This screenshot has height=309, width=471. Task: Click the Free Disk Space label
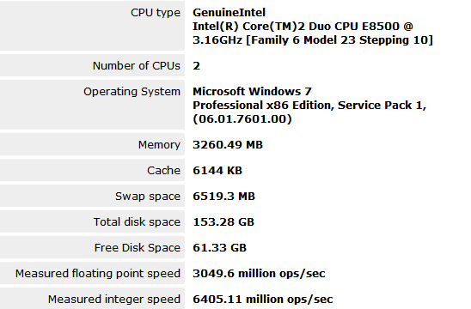[x=138, y=248]
